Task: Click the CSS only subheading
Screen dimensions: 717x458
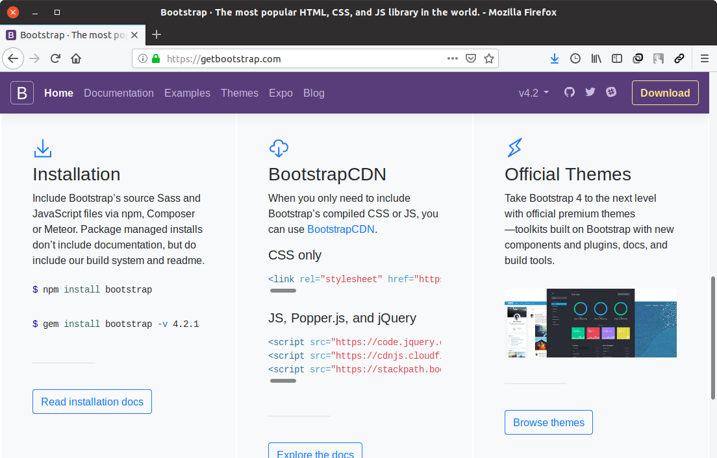Action: coord(295,255)
